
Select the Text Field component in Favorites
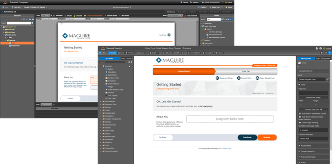[x=112, y=98]
